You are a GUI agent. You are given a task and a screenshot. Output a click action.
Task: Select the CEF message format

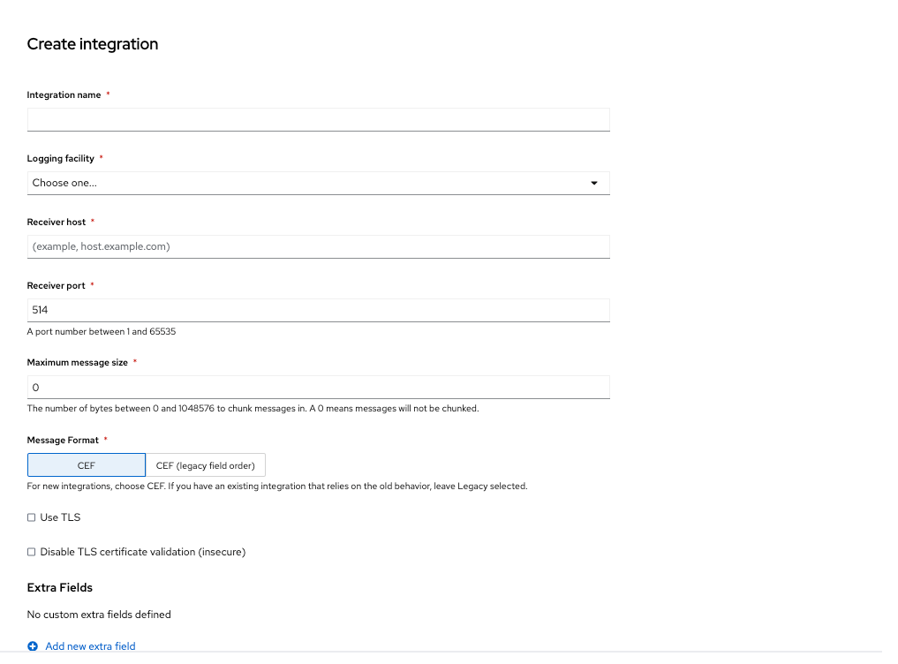tap(87, 465)
